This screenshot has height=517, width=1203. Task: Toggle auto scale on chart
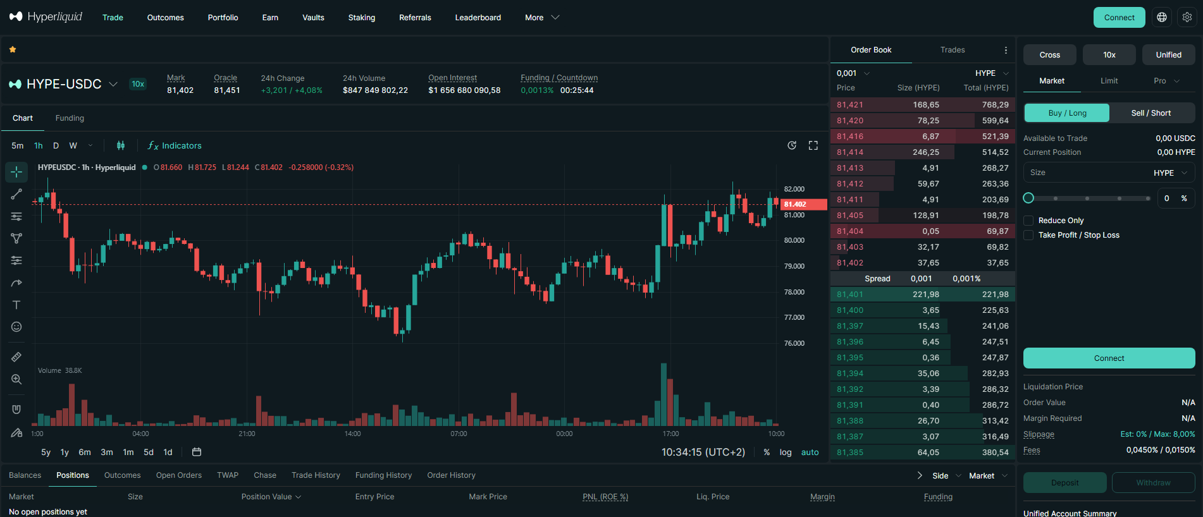[810, 452]
